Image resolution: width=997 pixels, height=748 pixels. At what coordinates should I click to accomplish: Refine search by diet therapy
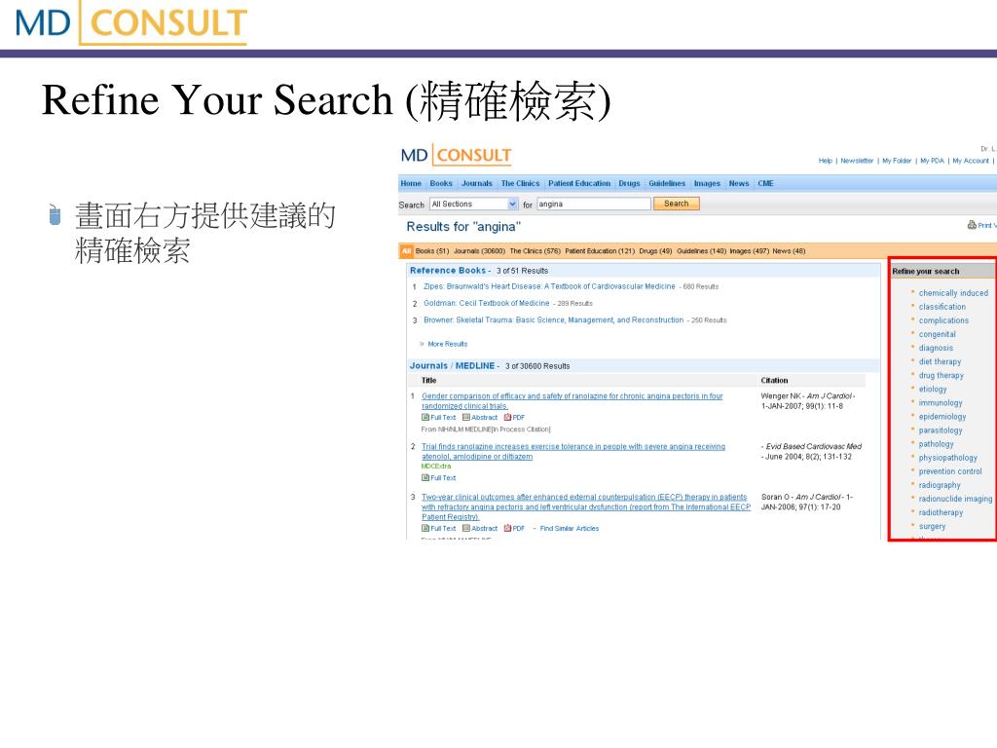pos(940,361)
